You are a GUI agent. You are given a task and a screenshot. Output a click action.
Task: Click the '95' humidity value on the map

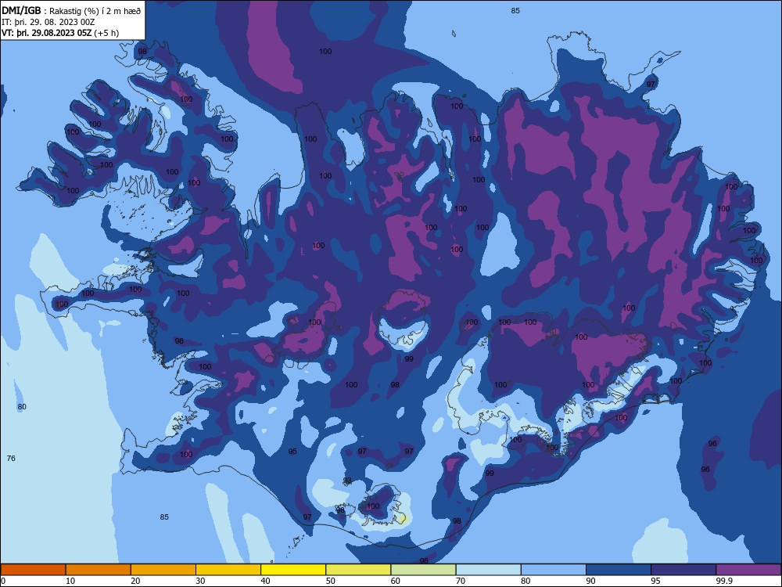click(x=292, y=452)
